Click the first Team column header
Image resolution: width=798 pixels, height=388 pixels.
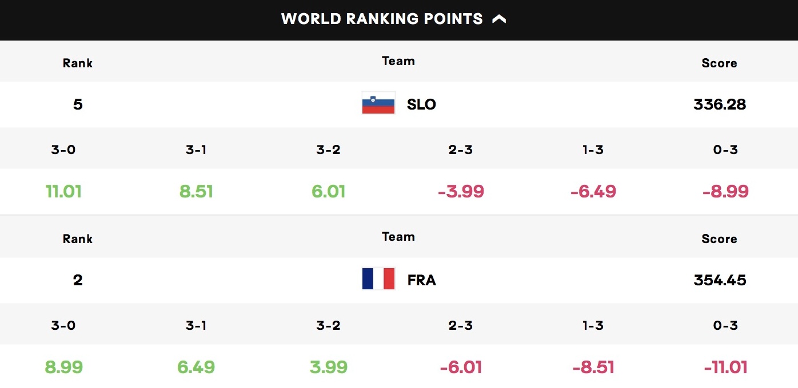pos(398,61)
